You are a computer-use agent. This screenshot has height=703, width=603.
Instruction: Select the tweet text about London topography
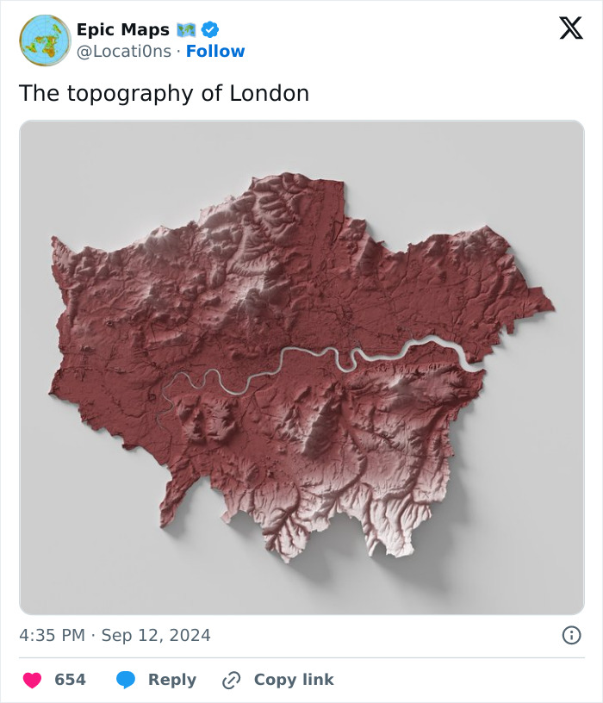tap(165, 93)
